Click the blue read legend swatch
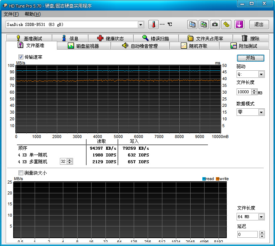Image resolution: width=275 pixels, height=246 pixels. 204,179
